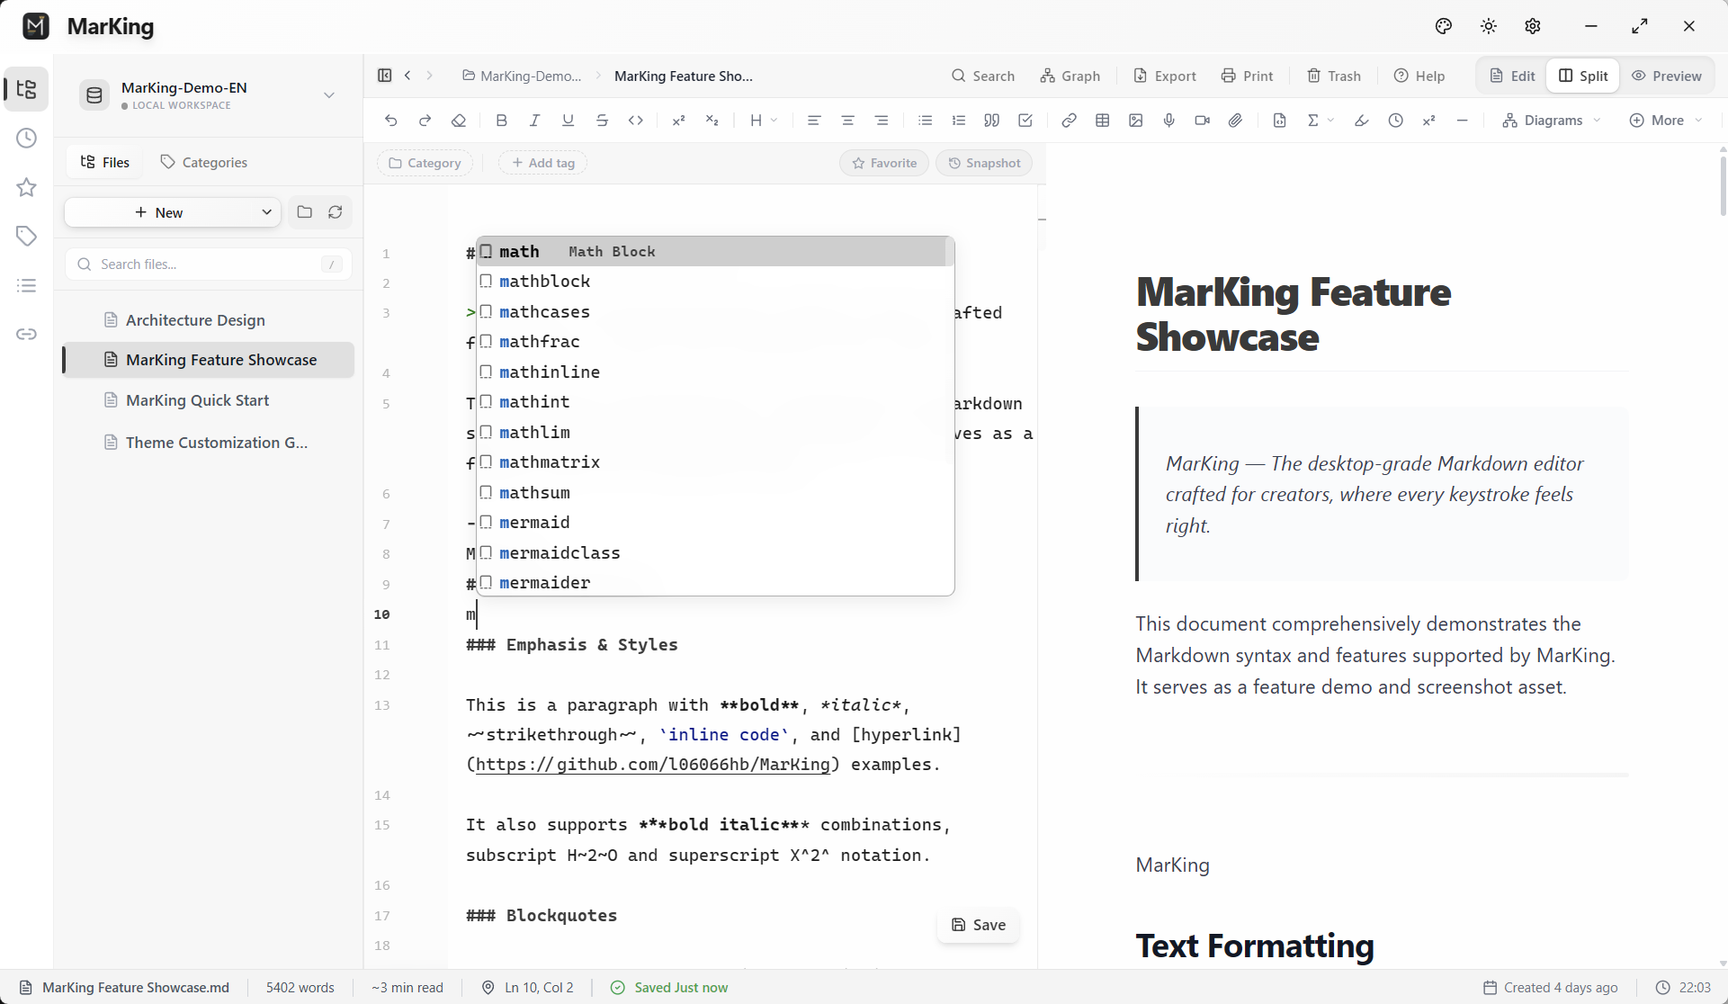
Task: Toggle light/dark mode sun icon
Action: pyautogui.click(x=1489, y=26)
